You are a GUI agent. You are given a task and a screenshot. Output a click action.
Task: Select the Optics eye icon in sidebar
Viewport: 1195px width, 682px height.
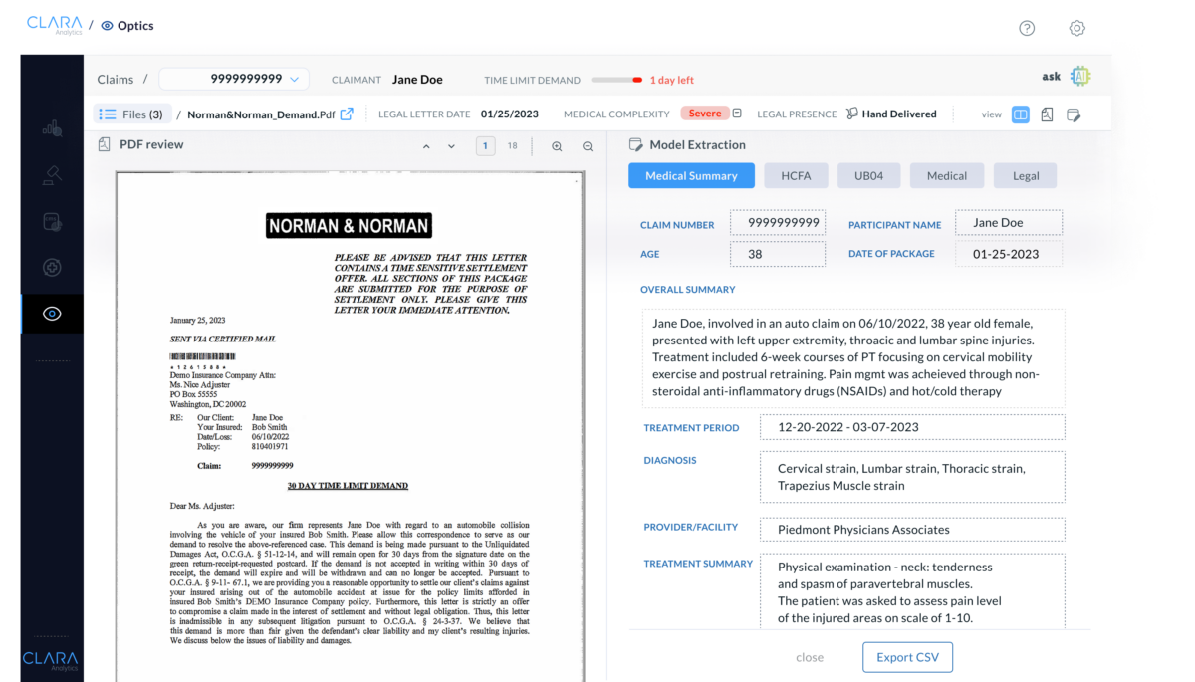pos(53,314)
